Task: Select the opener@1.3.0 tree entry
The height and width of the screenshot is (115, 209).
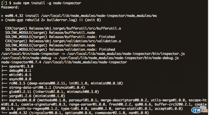Action: [x=21, y=66]
